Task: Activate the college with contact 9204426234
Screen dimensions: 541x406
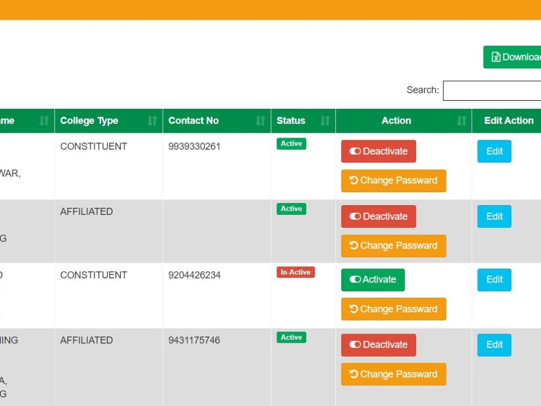Action: 373,280
